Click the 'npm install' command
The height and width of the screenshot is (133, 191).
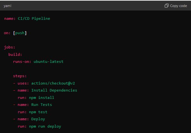click(x=41, y=98)
